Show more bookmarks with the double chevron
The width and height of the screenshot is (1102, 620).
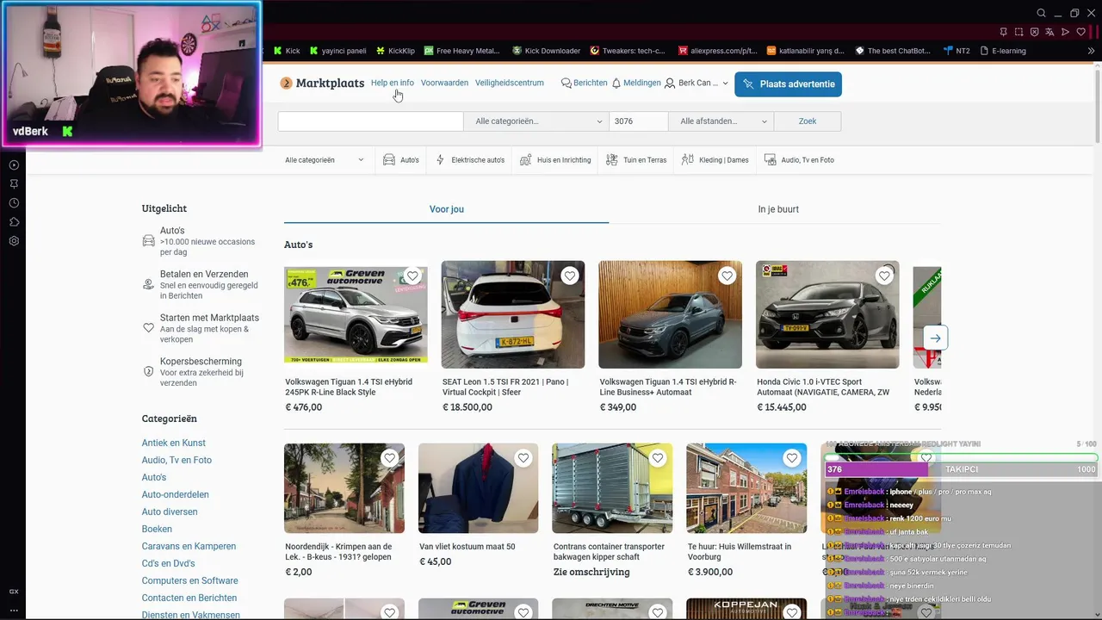[1092, 51]
